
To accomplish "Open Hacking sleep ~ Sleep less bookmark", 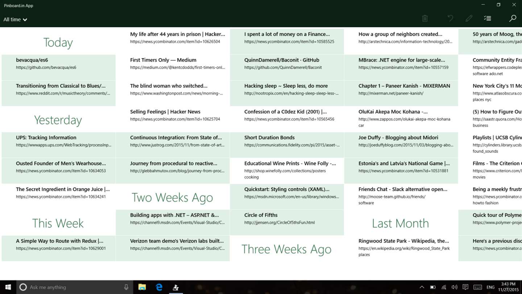I will point(287,93).
